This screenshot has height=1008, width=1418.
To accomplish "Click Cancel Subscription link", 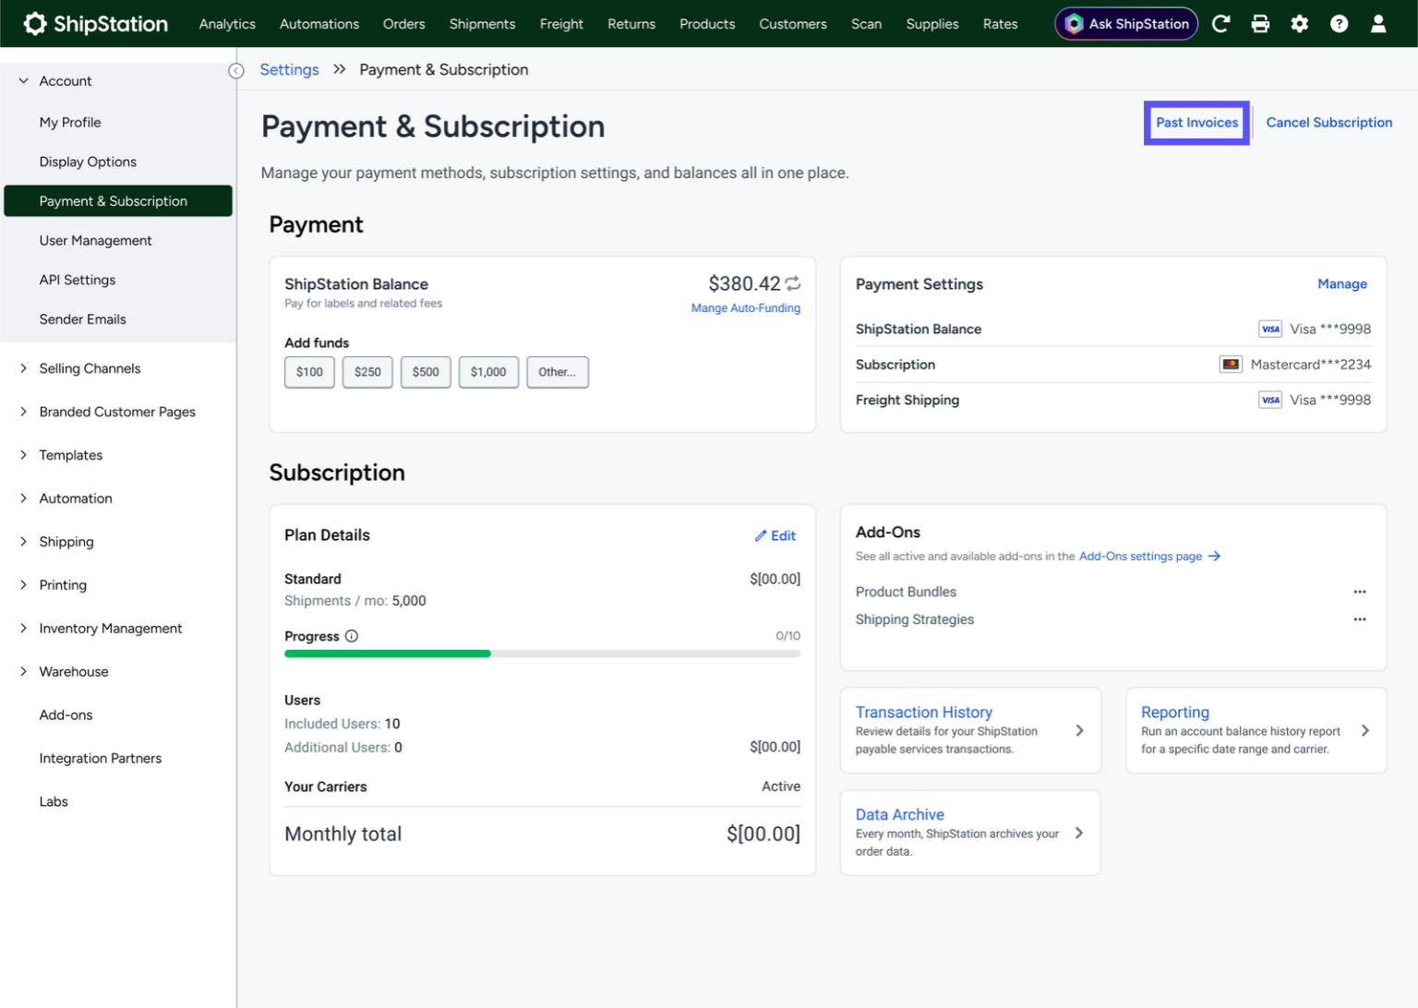I will point(1329,123).
